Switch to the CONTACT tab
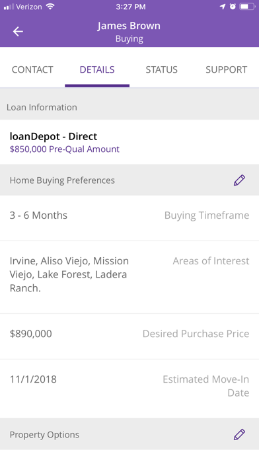Viewport: 259px width, 460px height. (32, 69)
